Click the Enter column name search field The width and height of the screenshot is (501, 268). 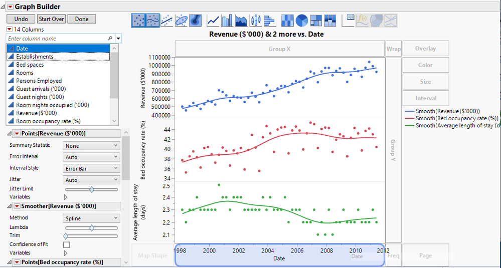(x=60, y=39)
